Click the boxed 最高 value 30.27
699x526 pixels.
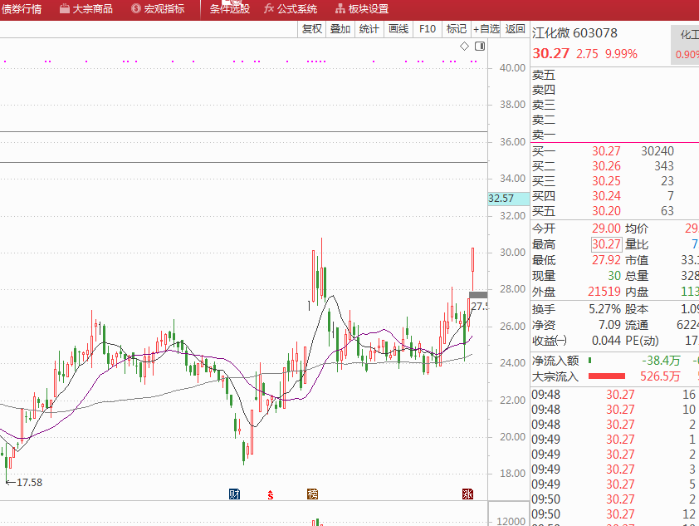tap(606, 244)
